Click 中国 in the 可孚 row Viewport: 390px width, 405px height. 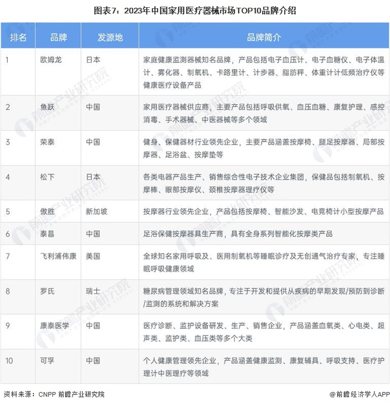pyautogui.click(x=93, y=360)
